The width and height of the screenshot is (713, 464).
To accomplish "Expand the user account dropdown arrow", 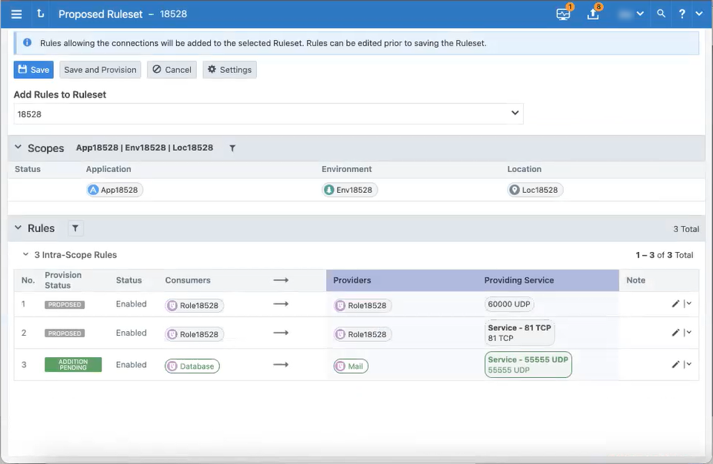I will (640, 14).
